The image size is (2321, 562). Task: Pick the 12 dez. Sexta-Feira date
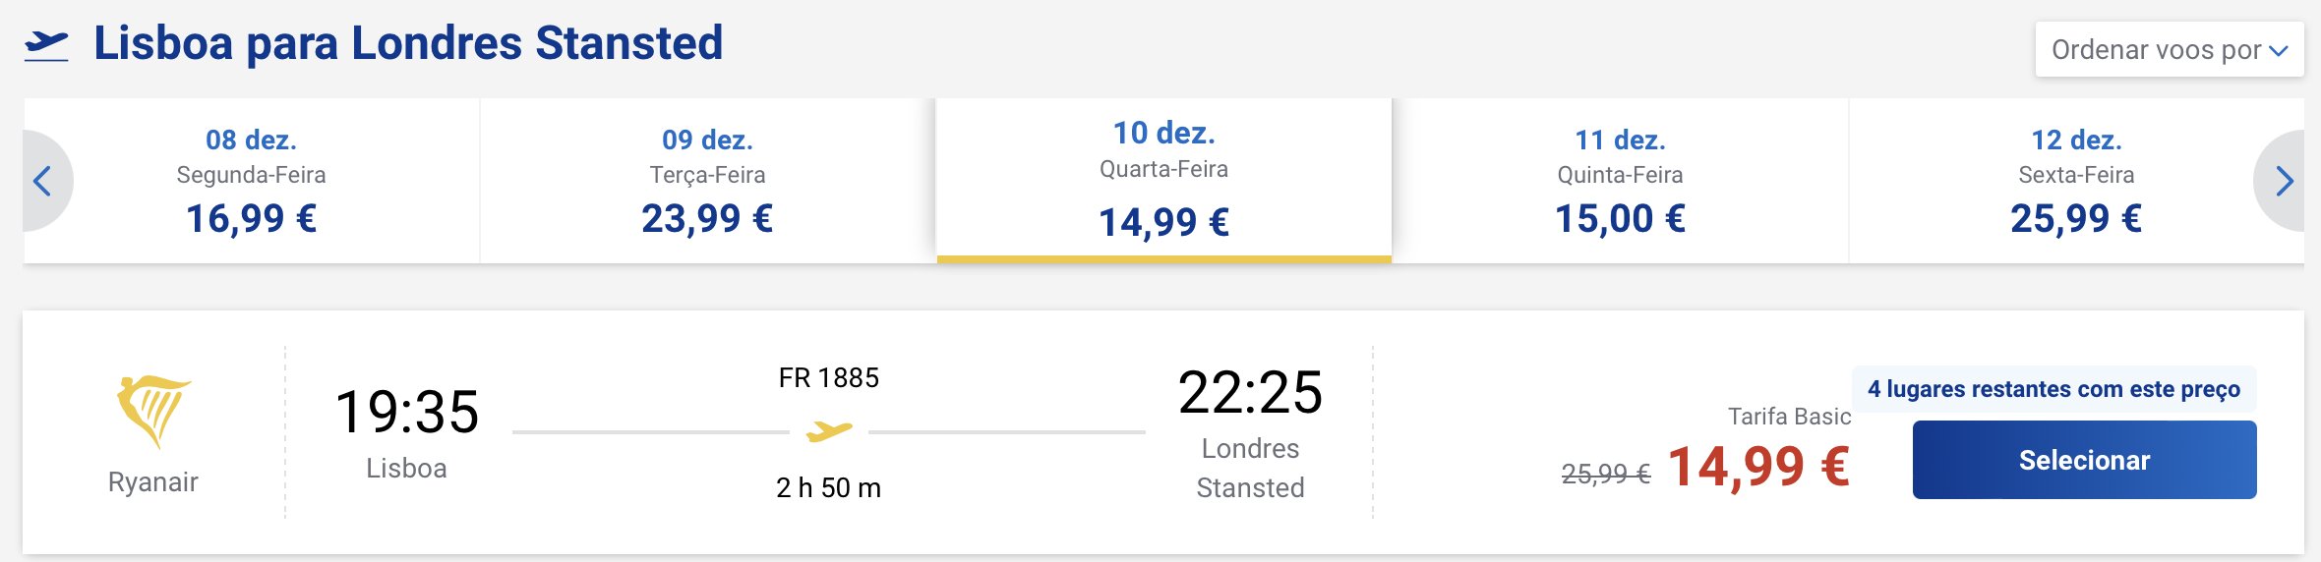[2075, 181]
